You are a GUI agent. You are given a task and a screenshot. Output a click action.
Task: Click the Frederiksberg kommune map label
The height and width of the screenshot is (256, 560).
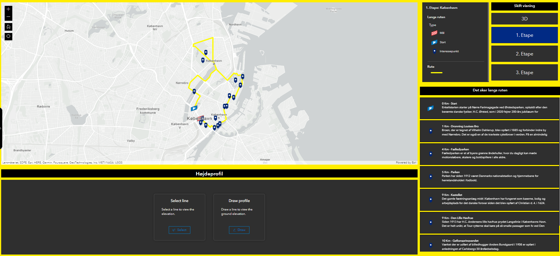click(148, 111)
